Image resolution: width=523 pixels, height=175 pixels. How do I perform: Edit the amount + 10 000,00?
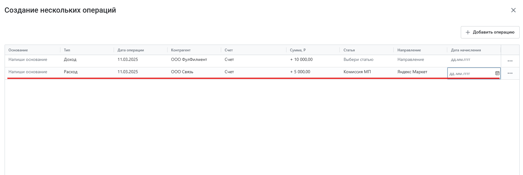click(x=313, y=61)
